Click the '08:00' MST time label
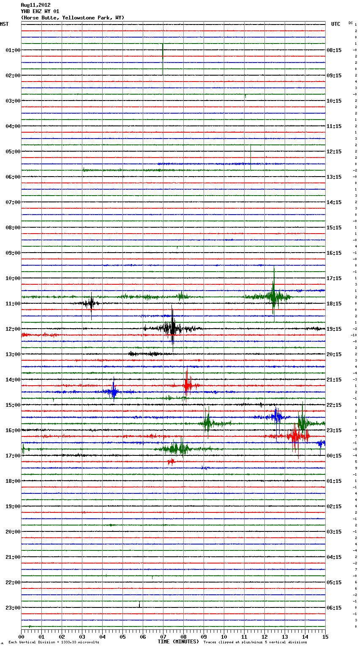The height and width of the screenshot is (648, 359). pos(13,228)
